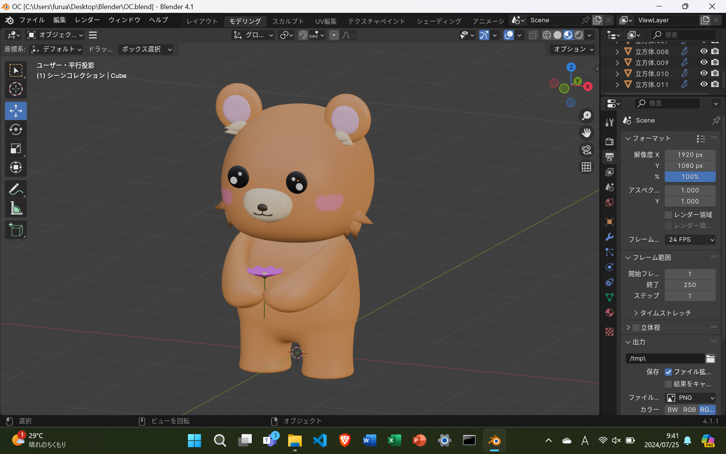Open the Material properties tab

coord(609,313)
